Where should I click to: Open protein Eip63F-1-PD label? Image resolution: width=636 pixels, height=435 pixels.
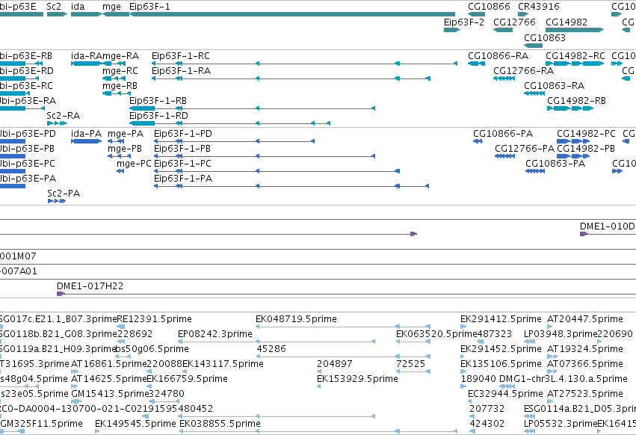(183, 134)
